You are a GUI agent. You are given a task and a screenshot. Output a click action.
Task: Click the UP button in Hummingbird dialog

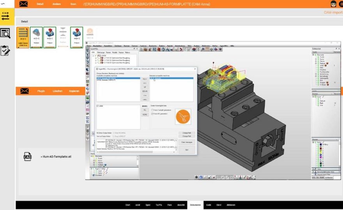tap(145, 87)
